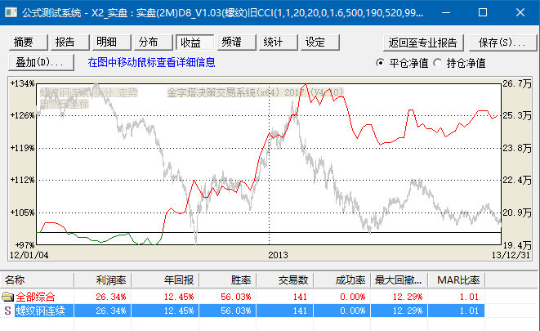Viewport: 540px width, 331px height.
Task: Click 26.34% profit rate in 全部综合 row
Action: (111, 297)
